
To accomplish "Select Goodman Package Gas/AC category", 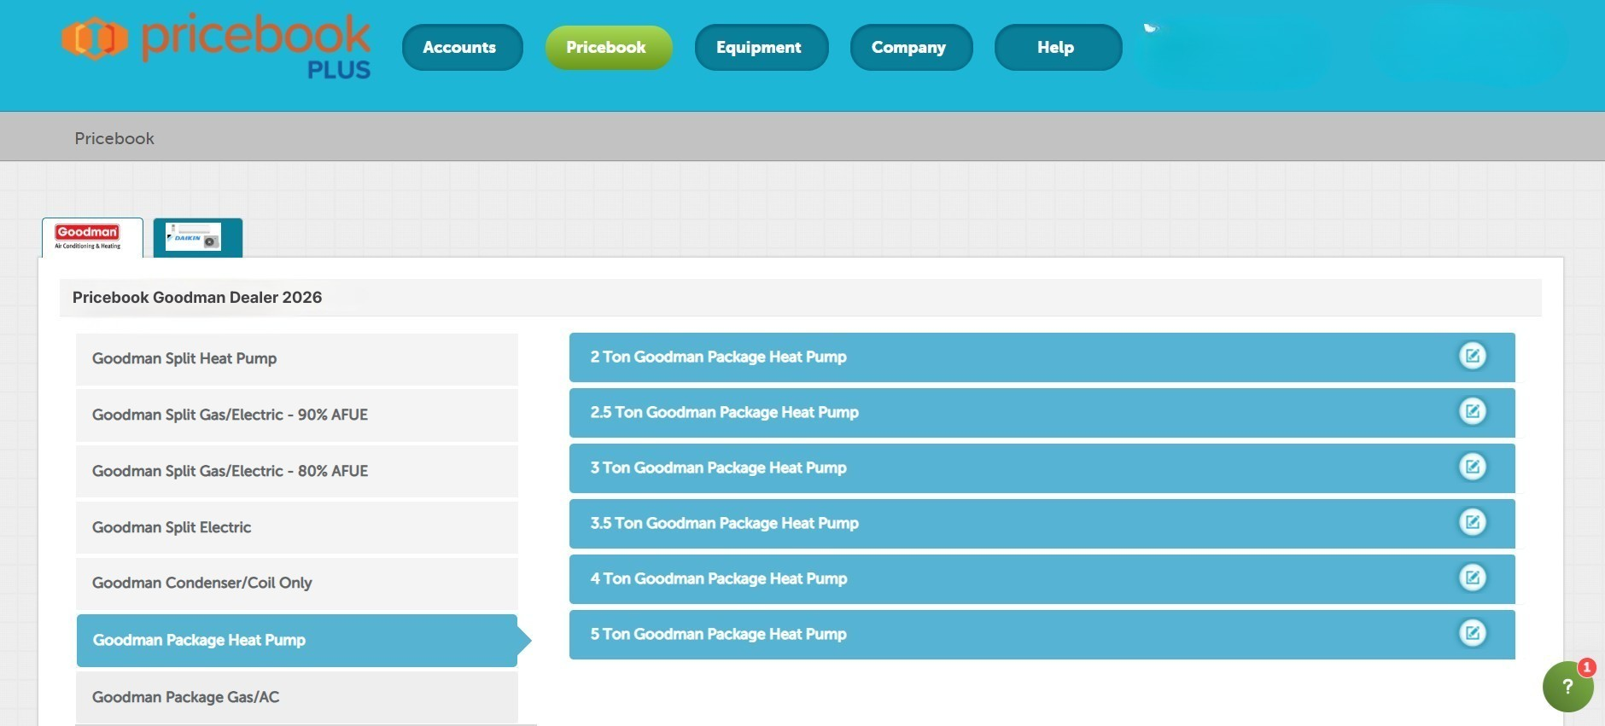I will coord(296,697).
